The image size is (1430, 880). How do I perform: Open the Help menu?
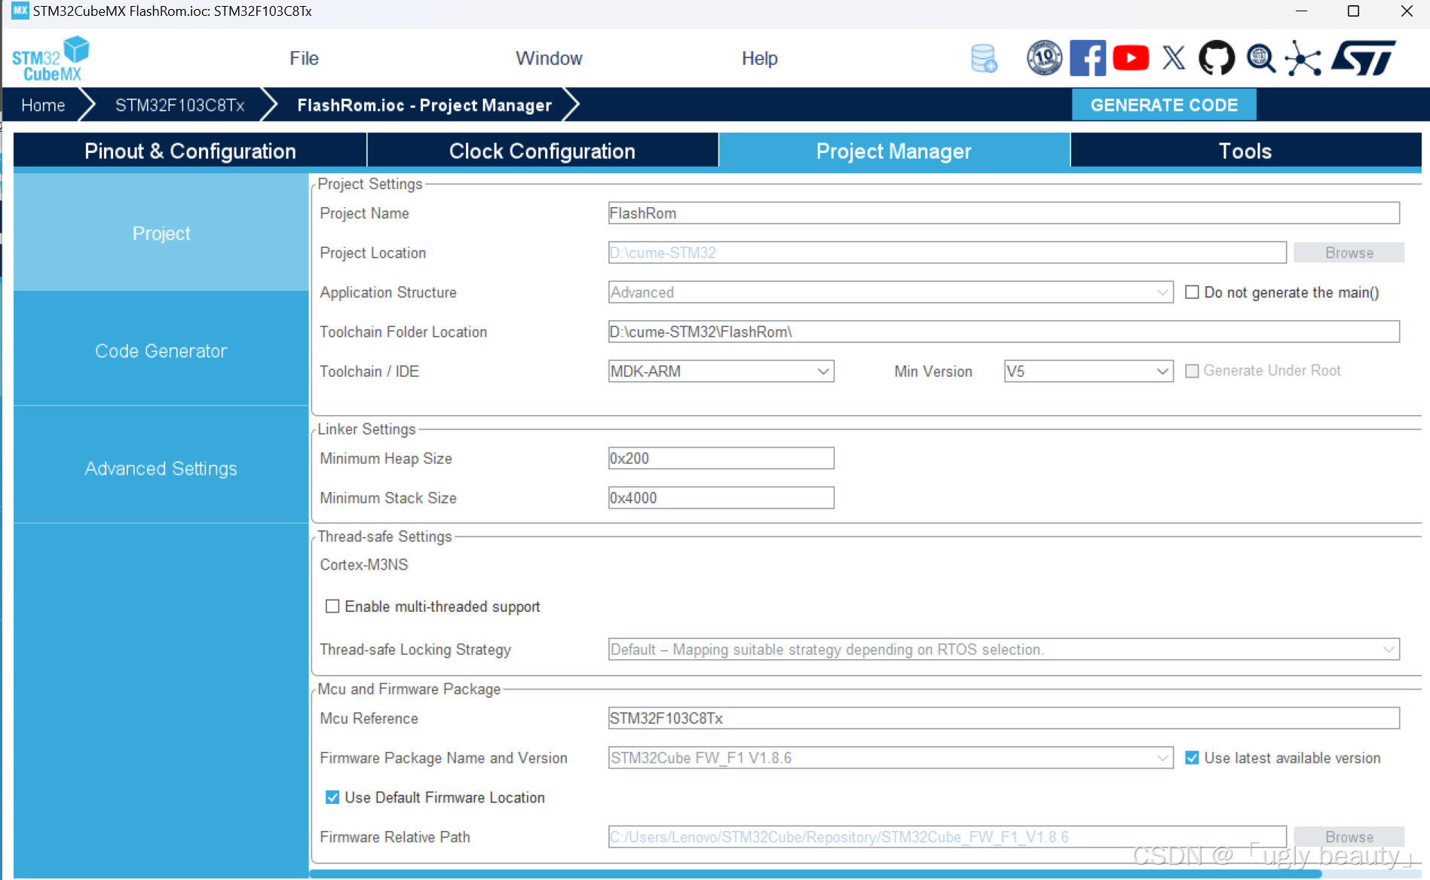point(759,59)
